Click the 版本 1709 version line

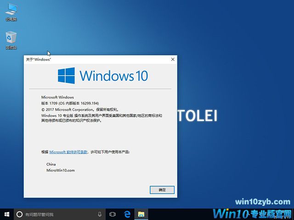coord(71,104)
